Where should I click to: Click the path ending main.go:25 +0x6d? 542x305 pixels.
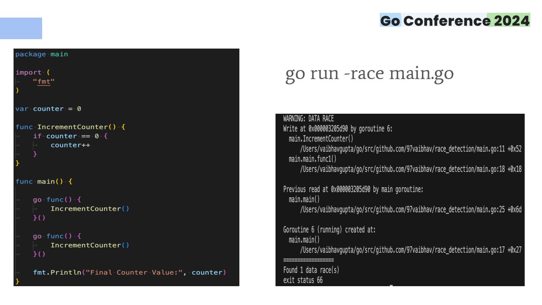tap(411, 209)
